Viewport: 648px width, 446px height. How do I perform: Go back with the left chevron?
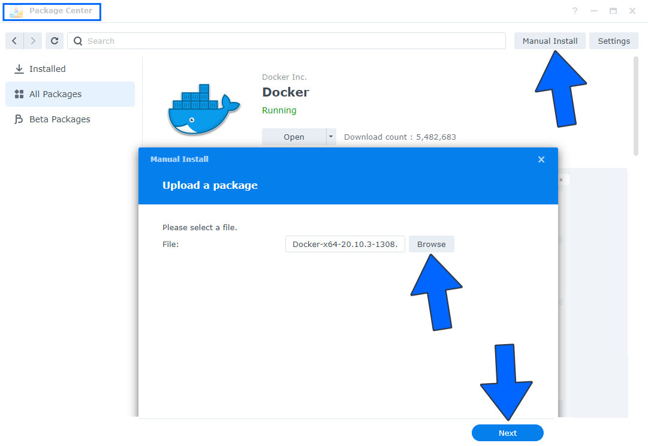click(14, 41)
